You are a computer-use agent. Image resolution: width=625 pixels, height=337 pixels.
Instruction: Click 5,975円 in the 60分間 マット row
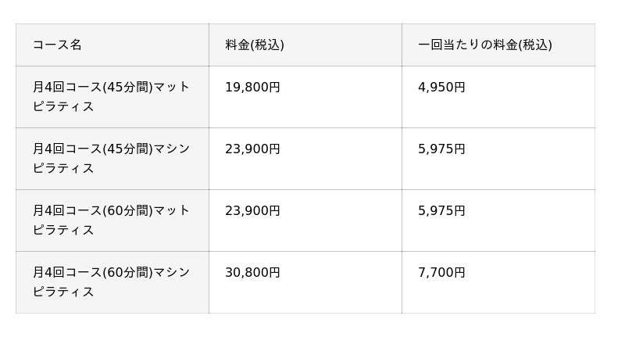coord(441,211)
